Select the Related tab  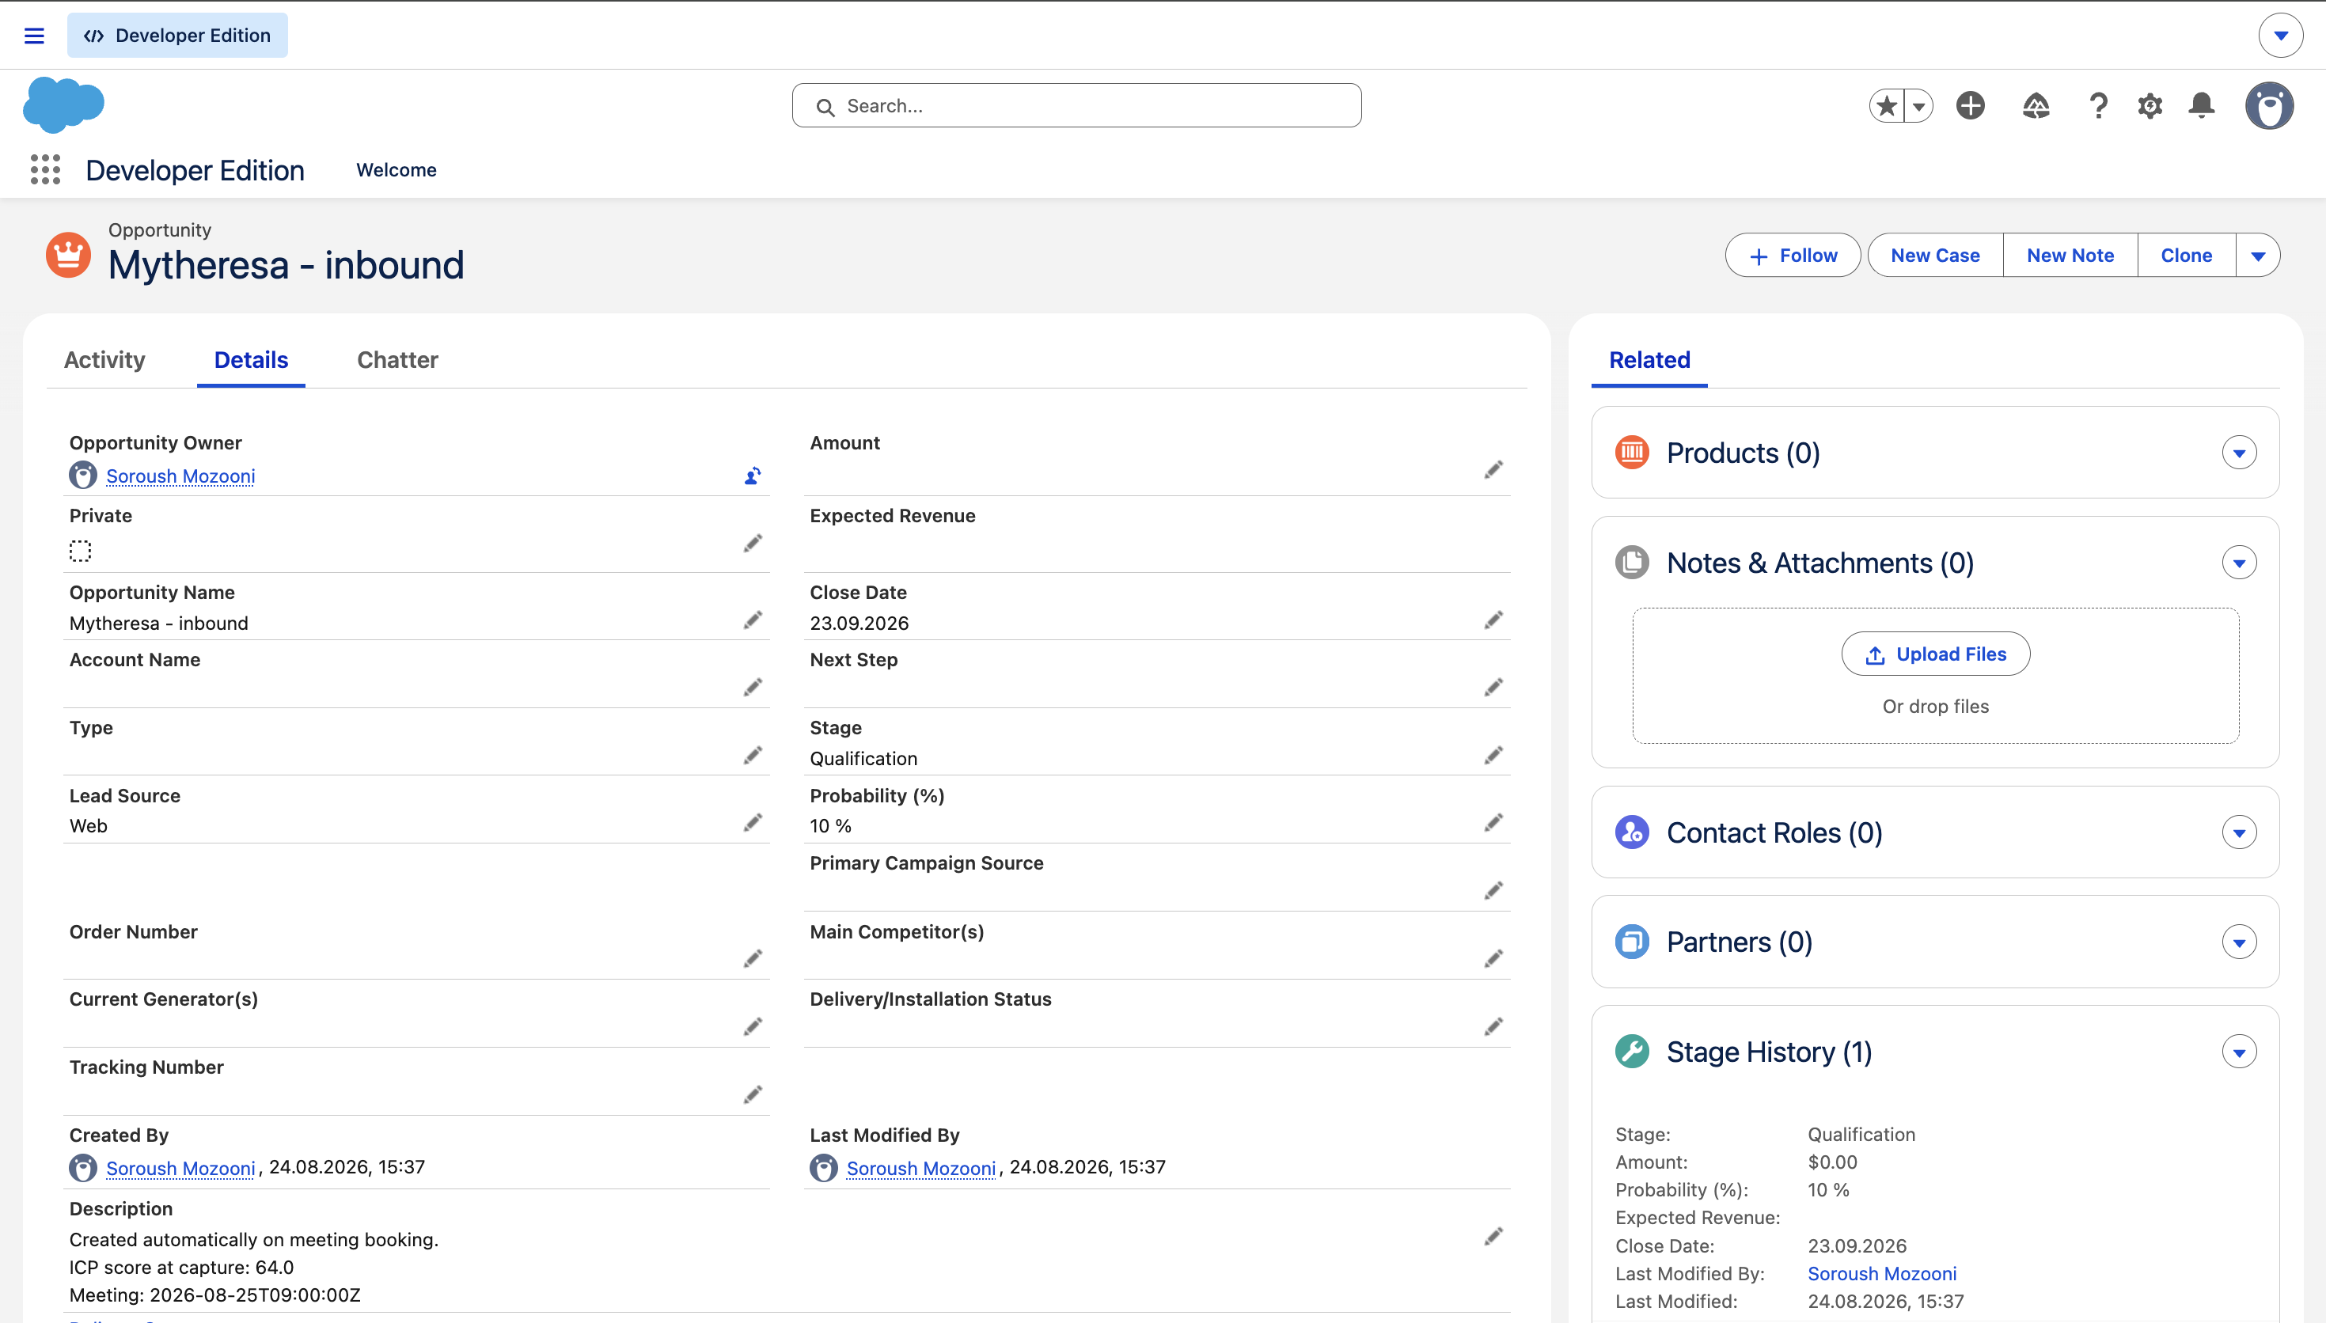pyautogui.click(x=1649, y=360)
